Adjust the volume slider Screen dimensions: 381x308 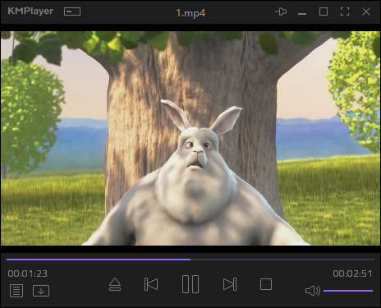pyautogui.click(x=348, y=291)
